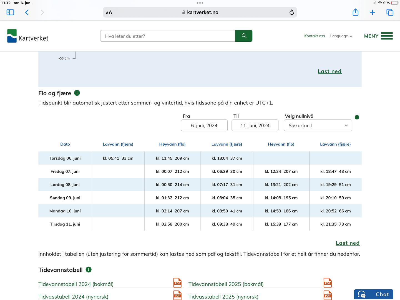This screenshot has height=300, width=400.
Task: Open PDF icon for Tidevannstabell 2025 bokmål
Action: (328, 283)
